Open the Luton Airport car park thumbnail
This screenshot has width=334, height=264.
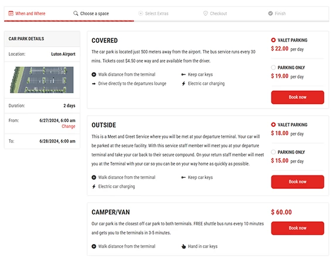[x=42, y=80]
